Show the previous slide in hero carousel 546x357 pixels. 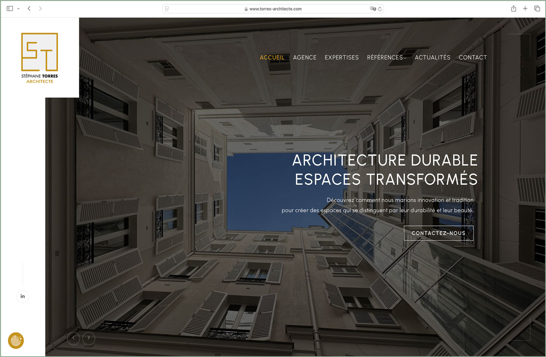click(73, 338)
